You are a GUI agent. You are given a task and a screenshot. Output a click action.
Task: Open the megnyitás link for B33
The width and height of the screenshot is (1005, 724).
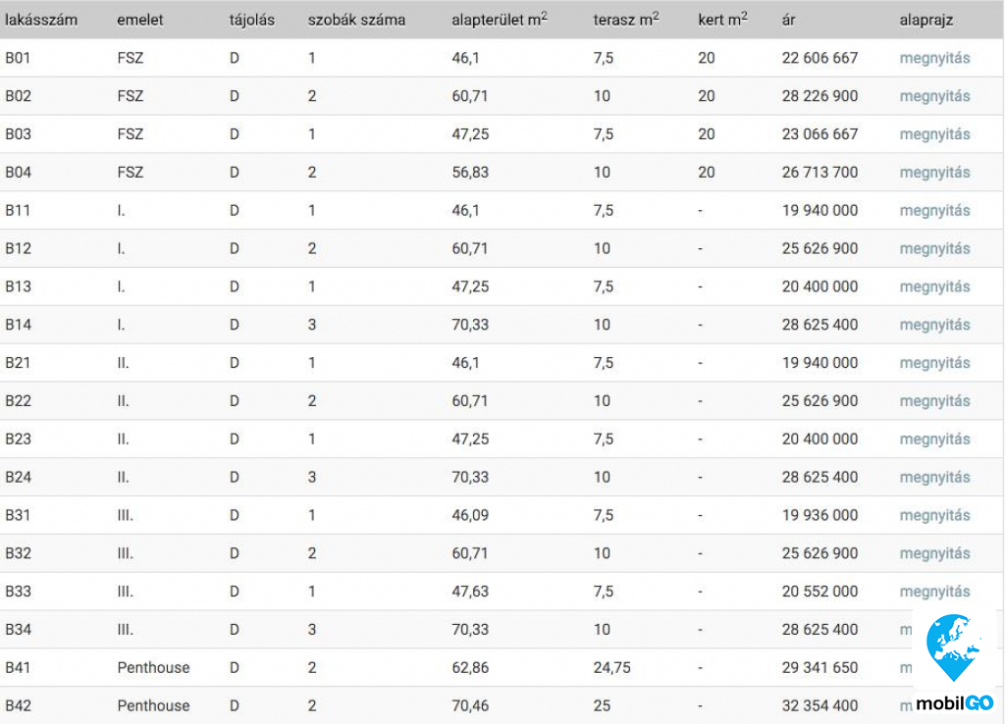(x=934, y=592)
